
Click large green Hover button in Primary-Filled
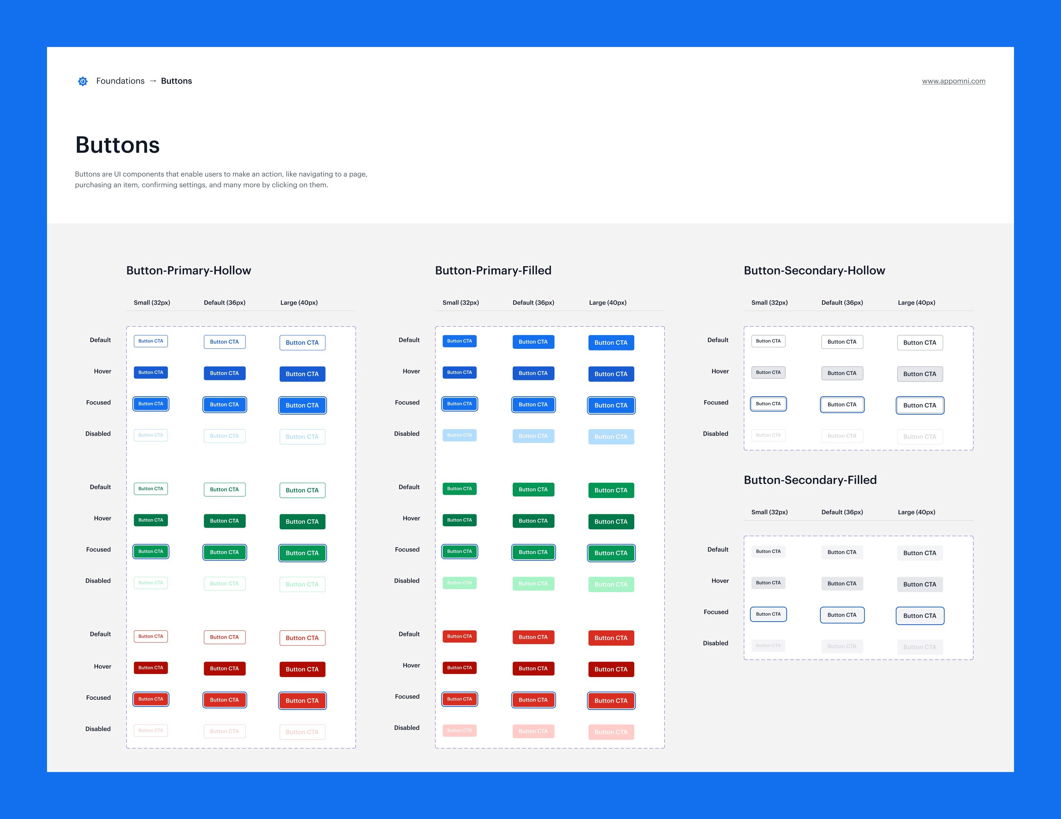[x=611, y=522]
